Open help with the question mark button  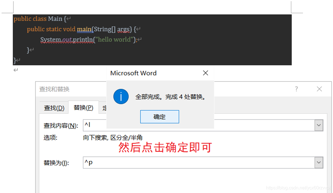[x=296, y=89]
